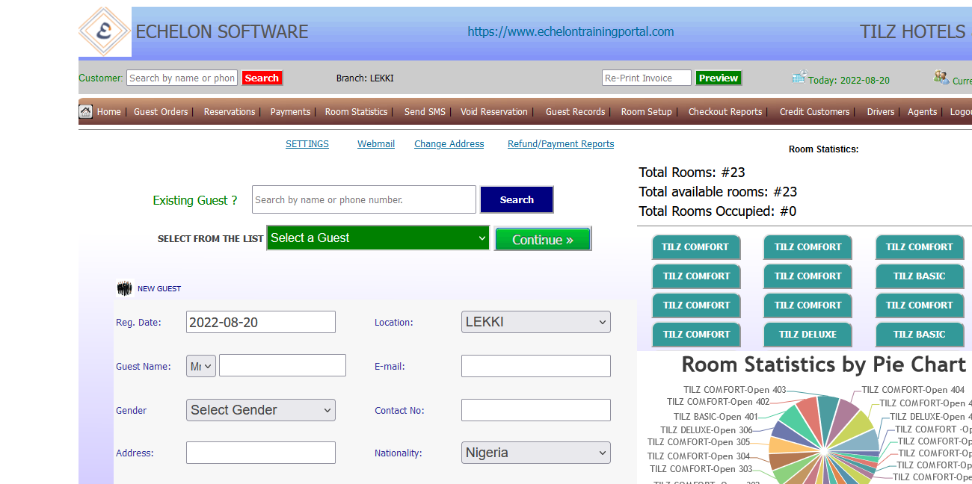Select the TILZ DELUXE room button
972x484 pixels.
tap(808, 335)
